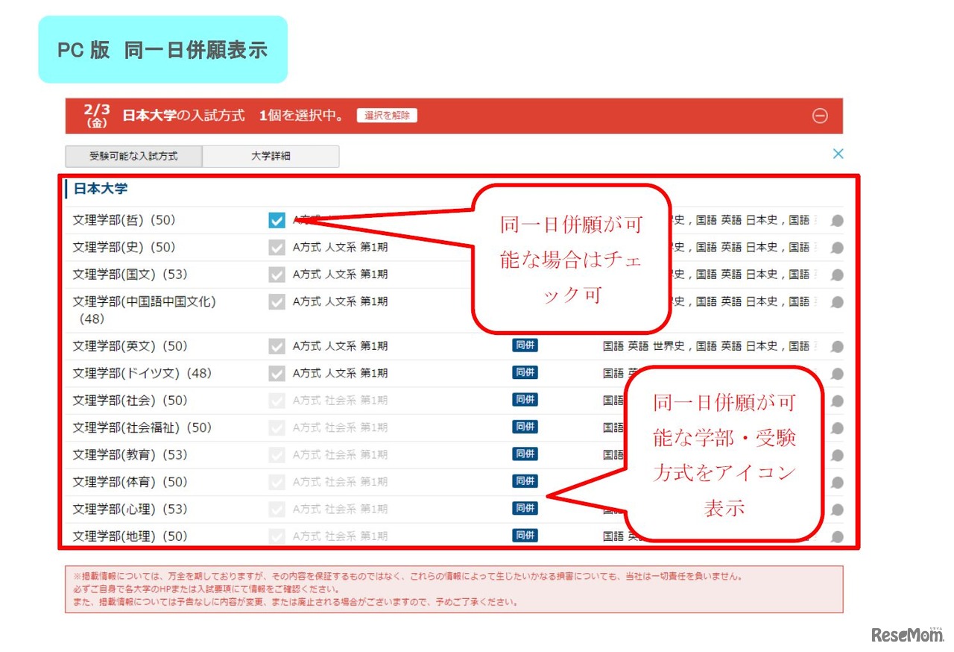Open the 受験可能な入試方式 tab
Viewport: 954px width, 652px height.
click(133, 156)
